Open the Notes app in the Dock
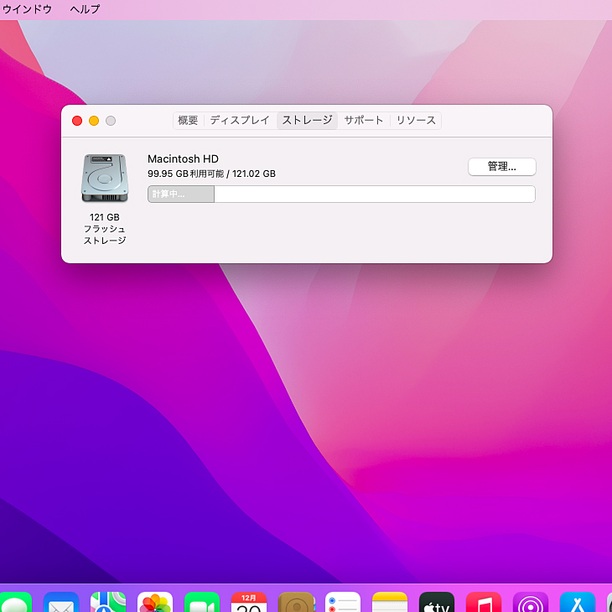Screen dimensions: 612x612 (390, 602)
